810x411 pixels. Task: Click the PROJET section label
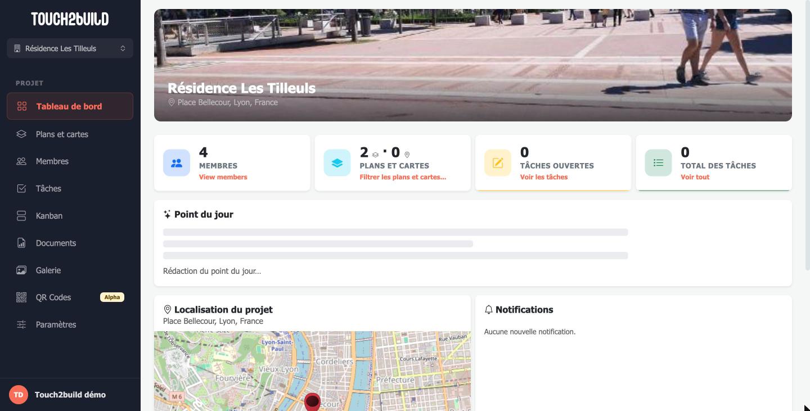(x=29, y=83)
